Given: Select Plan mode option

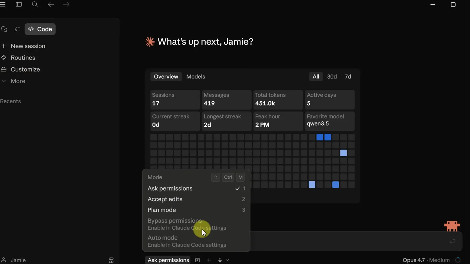Looking at the screenshot, I should point(196,210).
